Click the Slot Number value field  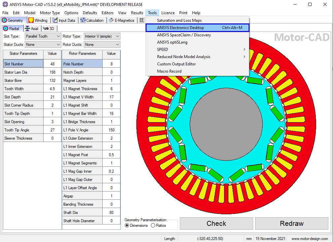click(52, 64)
